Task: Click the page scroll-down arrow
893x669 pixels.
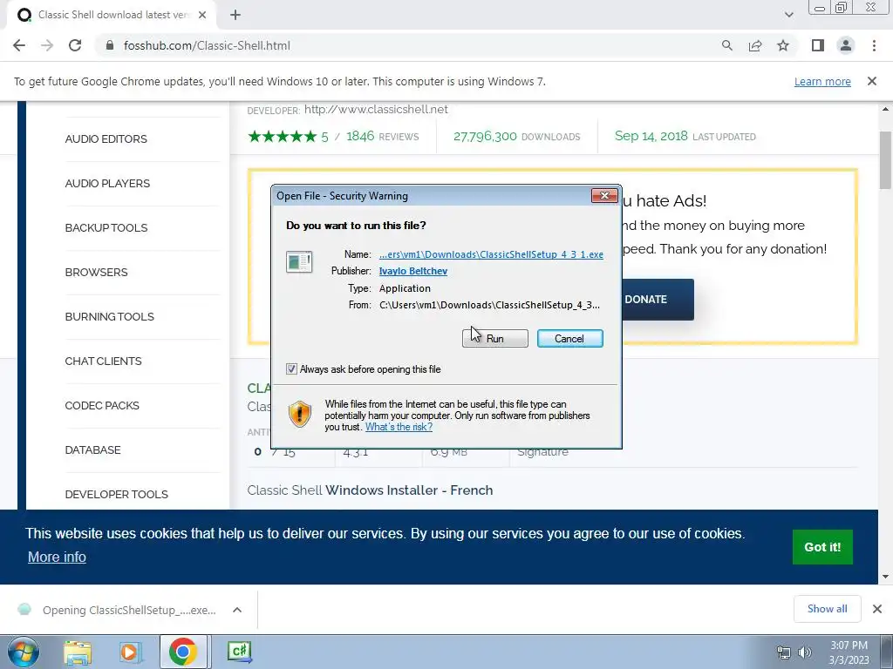Action: point(886,577)
